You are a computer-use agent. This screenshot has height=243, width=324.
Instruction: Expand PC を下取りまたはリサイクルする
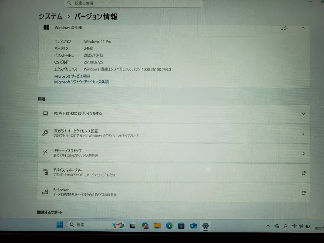coord(174,114)
